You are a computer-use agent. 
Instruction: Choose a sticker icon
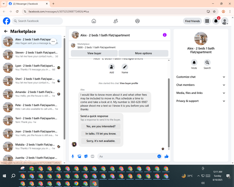click(x=86, y=156)
